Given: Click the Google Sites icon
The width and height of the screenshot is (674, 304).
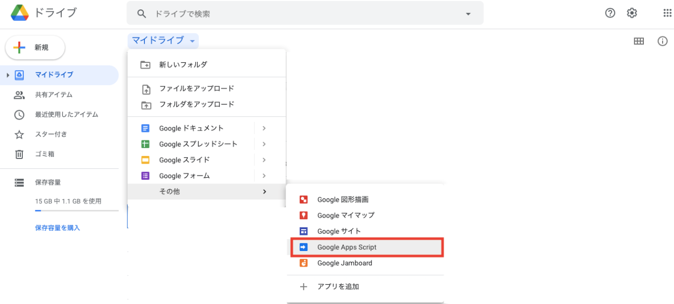Looking at the screenshot, I should coord(304,231).
